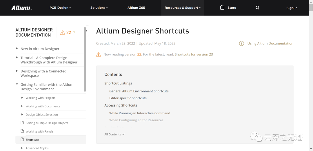
Task: Jump to When Configuring Editor Resources
Action: point(136,120)
